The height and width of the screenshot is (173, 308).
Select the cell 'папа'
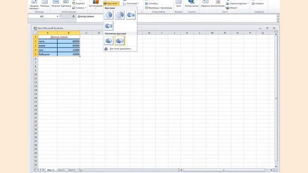tap(48, 41)
